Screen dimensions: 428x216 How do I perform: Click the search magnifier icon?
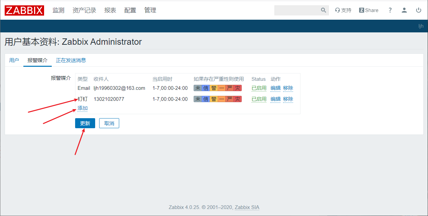pyautogui.click(x=324, y=10)
